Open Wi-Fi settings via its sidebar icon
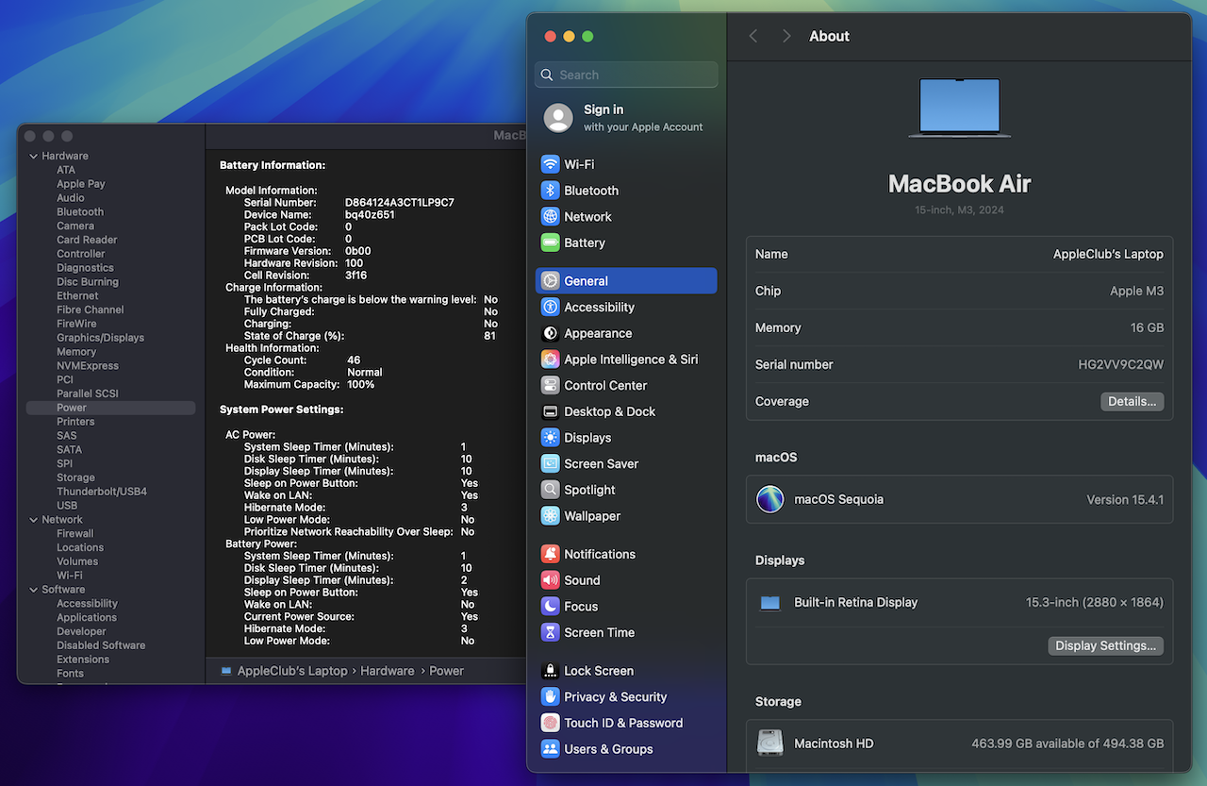The image size is (1207, 786). pos(551,164)
